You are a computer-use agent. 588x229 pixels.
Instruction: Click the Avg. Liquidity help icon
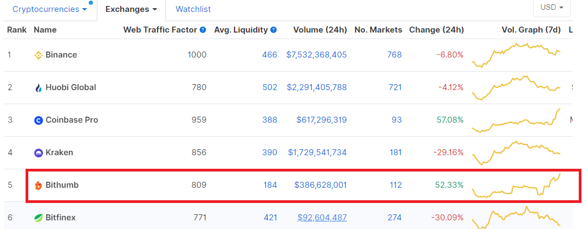pos(274,30)
